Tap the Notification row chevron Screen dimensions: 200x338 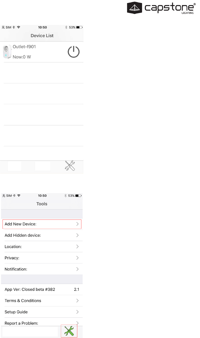pos(78,269)
